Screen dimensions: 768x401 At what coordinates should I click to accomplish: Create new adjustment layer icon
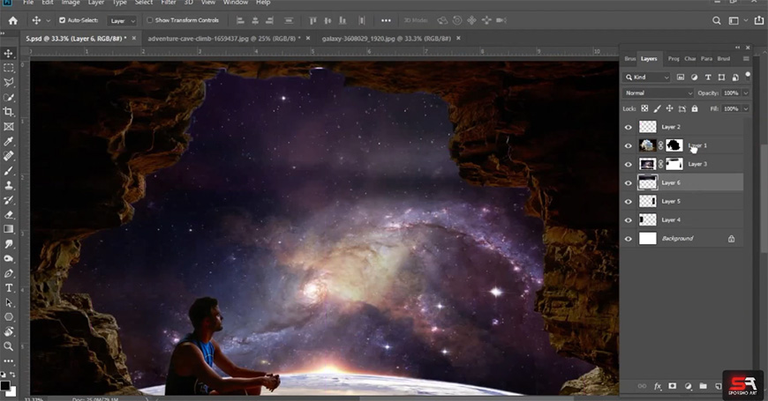[x=688, y=386]
